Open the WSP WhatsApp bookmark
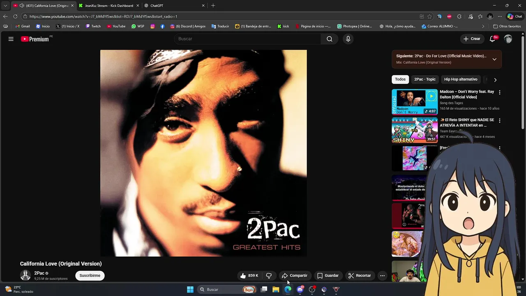Image resolution: width=526 pixels, height=296 pixels. tap(138, 26)
